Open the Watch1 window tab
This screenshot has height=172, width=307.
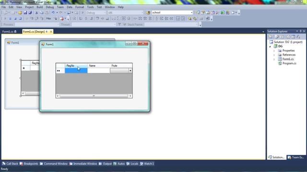tap(147, 163)
